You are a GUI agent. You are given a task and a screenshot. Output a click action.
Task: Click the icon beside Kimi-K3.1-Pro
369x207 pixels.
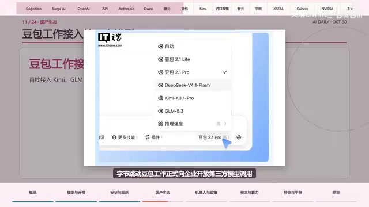pos(160,98)
